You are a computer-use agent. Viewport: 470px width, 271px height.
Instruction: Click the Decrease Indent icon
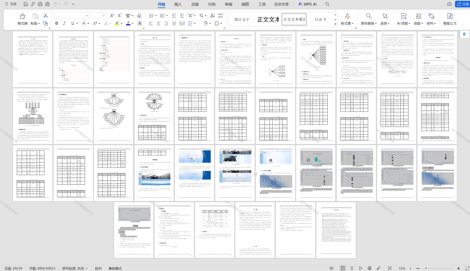174,16
